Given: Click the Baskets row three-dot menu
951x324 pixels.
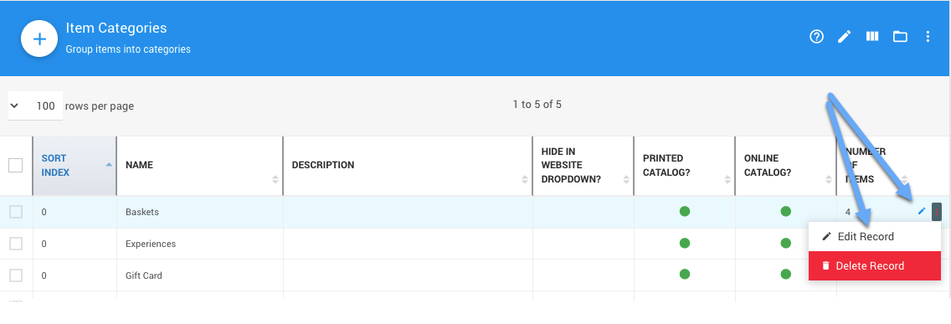Looking at the screenshot, I should 937,211.
